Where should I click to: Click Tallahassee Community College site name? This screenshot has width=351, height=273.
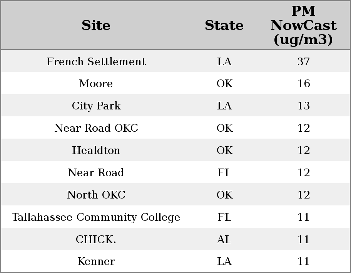pyautogui.click(x=96, y=217)
